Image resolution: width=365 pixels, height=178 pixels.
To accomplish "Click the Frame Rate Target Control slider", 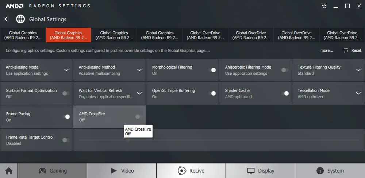I will 219,140.
